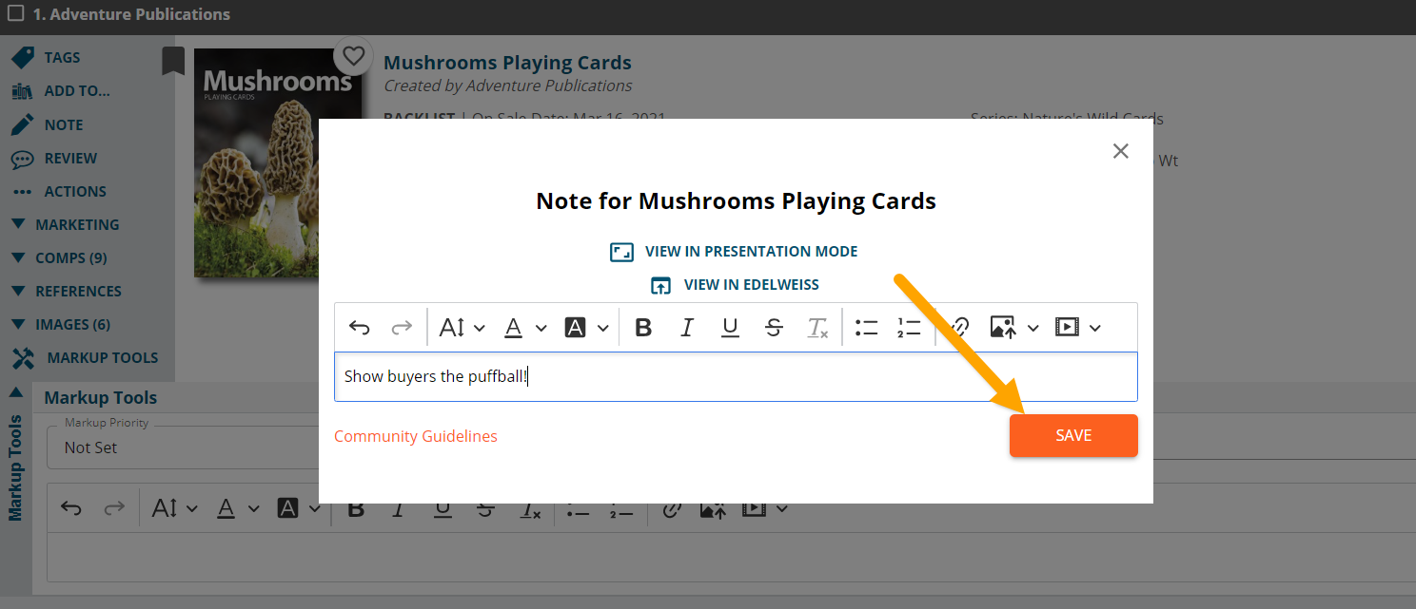Click the background Markup Tools text area

731,557
